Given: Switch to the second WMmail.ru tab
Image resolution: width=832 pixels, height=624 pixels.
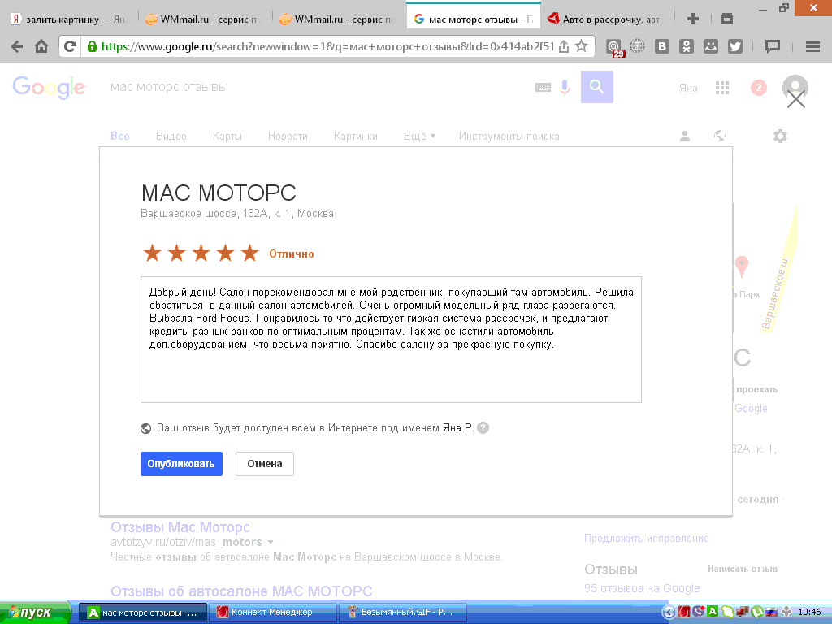Looking at the screenshot, I should 339,19.
